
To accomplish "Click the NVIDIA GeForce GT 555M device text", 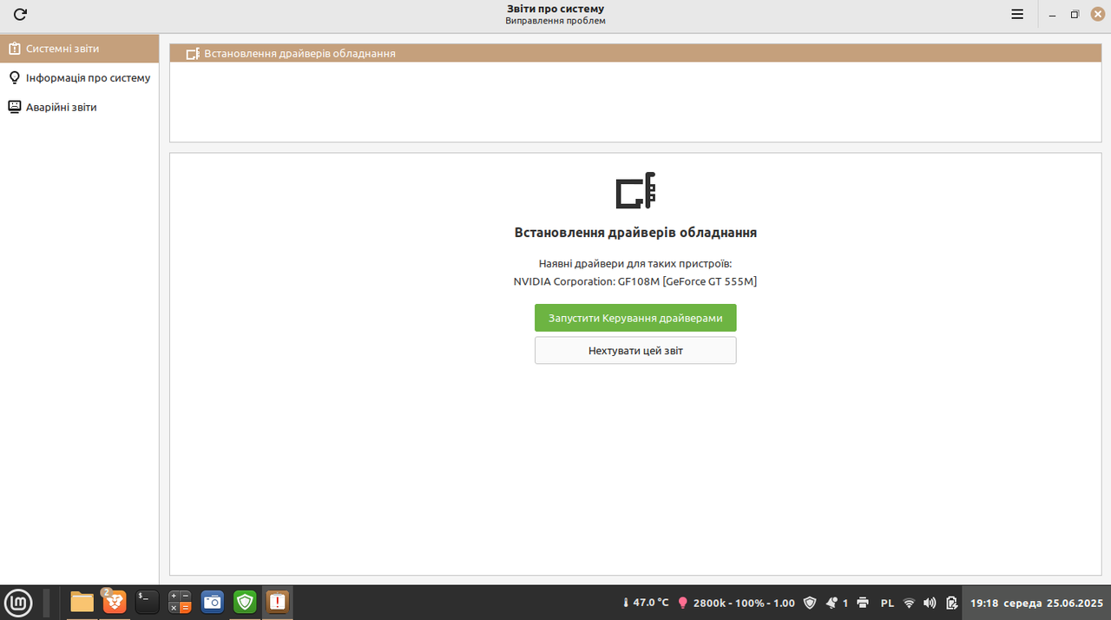I will pos(635,281).
